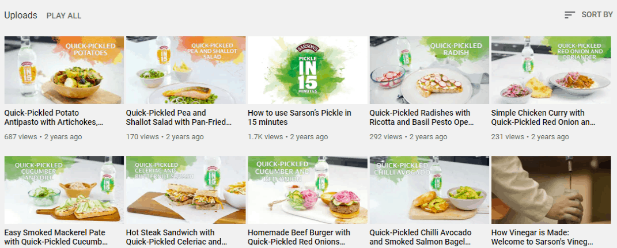Viewport: 617px width, 248px height.
Task: Click How Vinegar is Made title
Action: coord(542,237)
